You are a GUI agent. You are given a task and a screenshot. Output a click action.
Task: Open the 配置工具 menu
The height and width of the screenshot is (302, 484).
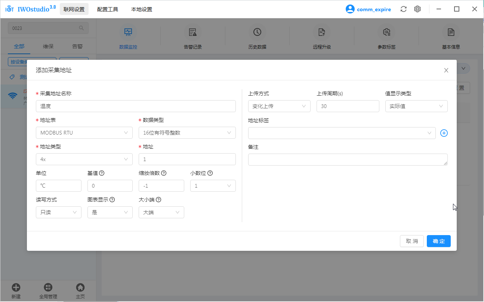pyautogui.click(x=108, y=9)
